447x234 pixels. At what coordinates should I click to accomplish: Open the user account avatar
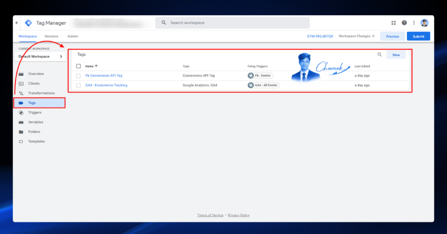pyautogui.click(x=424, y=23)
